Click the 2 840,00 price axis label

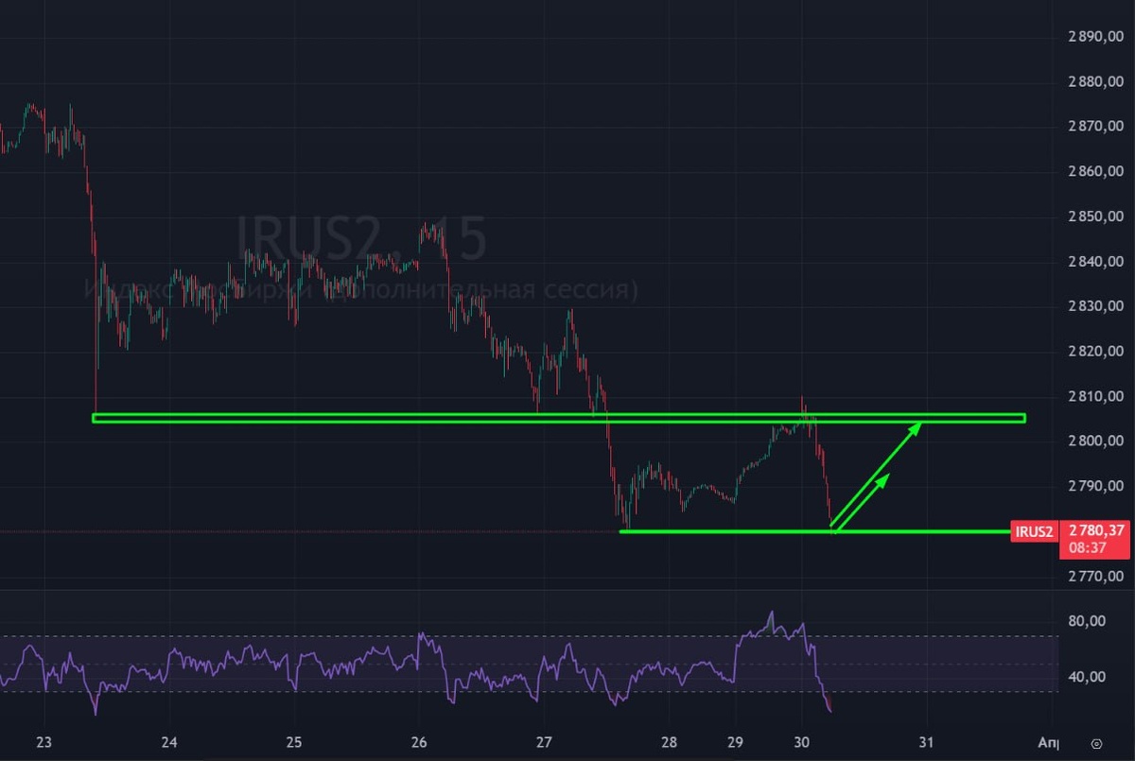point(1096,261)
